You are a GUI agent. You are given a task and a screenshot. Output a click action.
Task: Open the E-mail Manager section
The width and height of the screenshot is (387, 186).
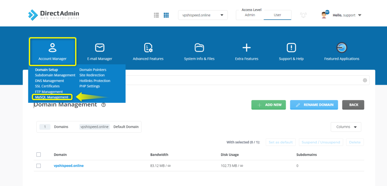pos(99,52)
